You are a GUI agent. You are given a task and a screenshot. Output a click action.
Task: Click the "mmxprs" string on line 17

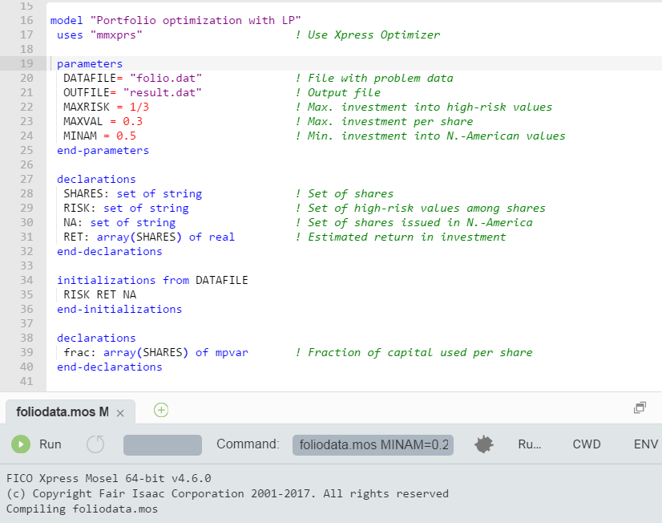click(116, 34)
